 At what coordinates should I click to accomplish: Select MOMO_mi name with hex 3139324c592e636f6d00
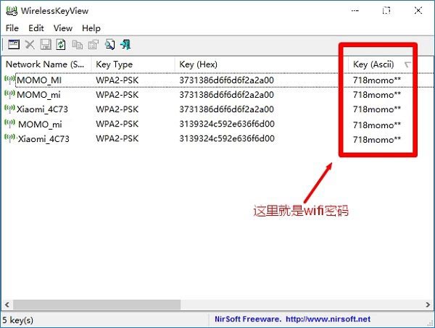(x=40, y=124)
